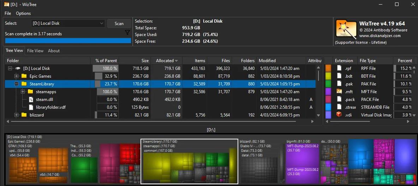This screenshot has height=186, width=418.
Task: Expand the blizzard folder node
Action: tap(17, 115)
